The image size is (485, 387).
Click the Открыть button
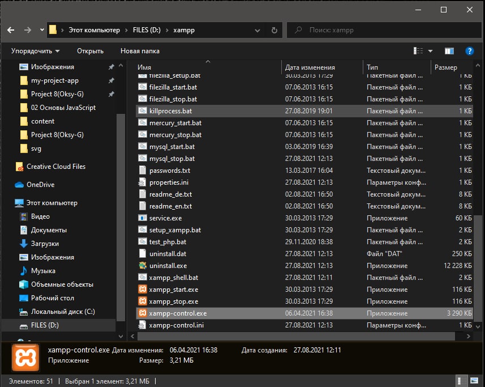90,51
